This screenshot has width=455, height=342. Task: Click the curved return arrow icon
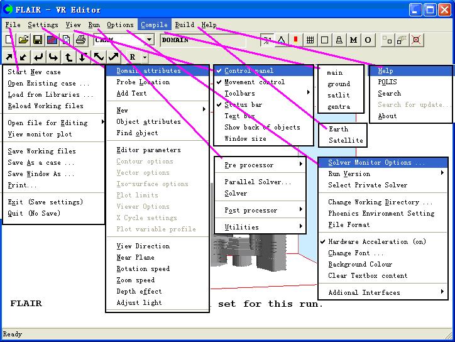click(39, 57)
